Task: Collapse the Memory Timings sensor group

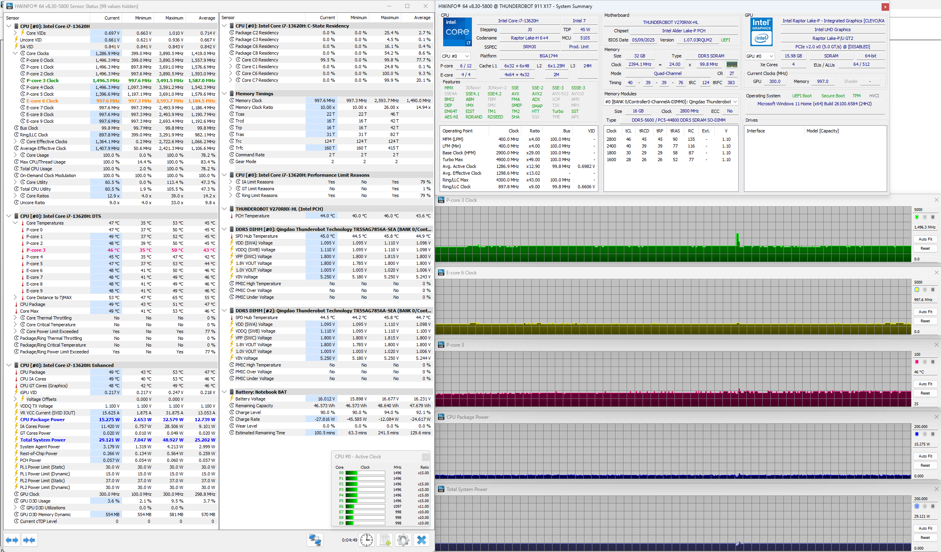Action: pos(225,94)
